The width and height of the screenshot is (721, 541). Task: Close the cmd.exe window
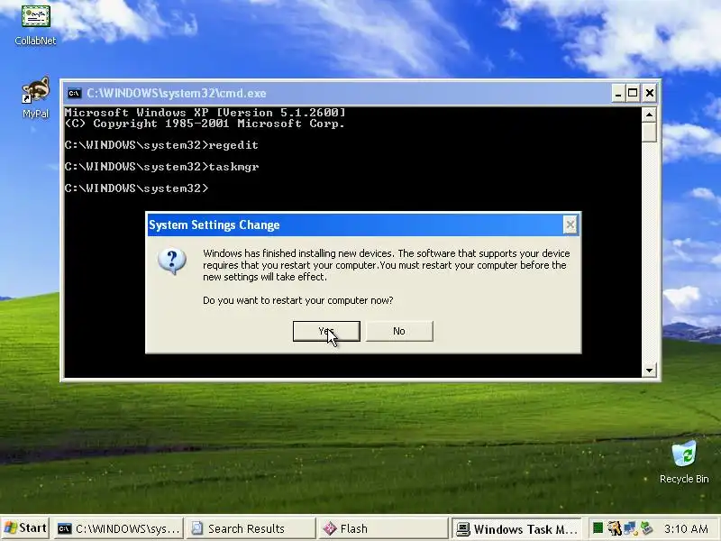[x=649, y=94]
